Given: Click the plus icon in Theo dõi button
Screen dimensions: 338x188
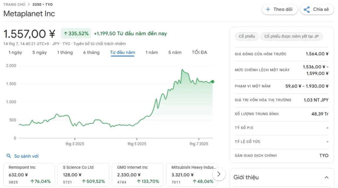Looking at the screenshot, I should 268,9.
